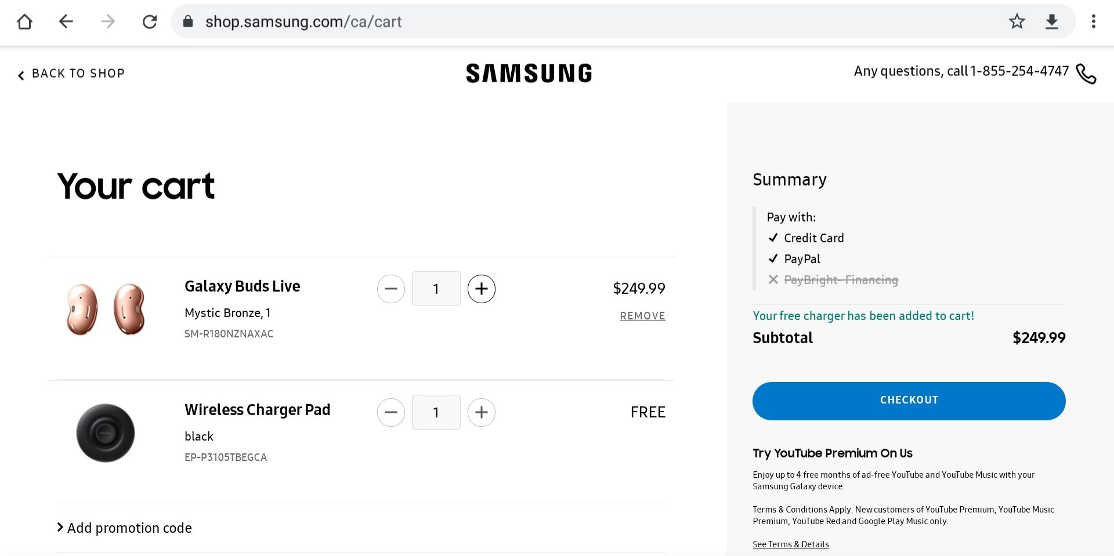Click the Samsung logo
This screenshot has height=556, width=1114.
[x=529, y=73]
